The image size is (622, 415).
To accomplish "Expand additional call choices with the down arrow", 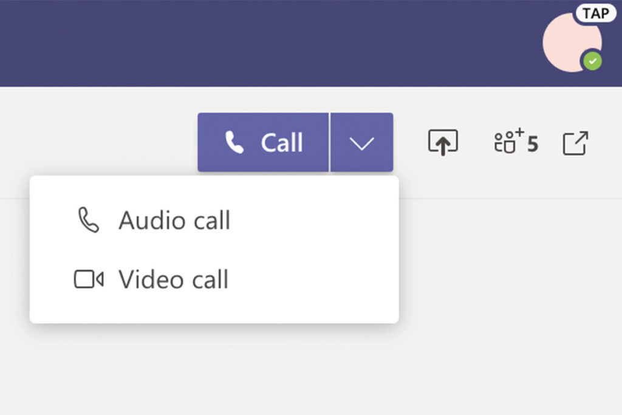I will click(x=362, y=142).
